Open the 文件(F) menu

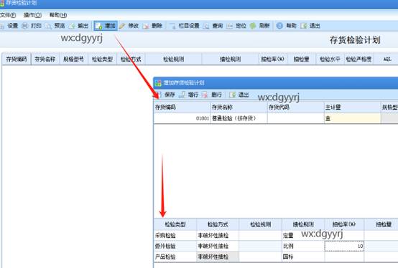point(8,15)
